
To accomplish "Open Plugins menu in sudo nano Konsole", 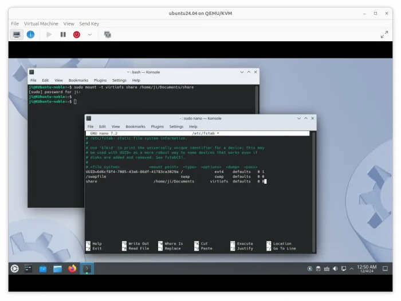I will [157, 126].
